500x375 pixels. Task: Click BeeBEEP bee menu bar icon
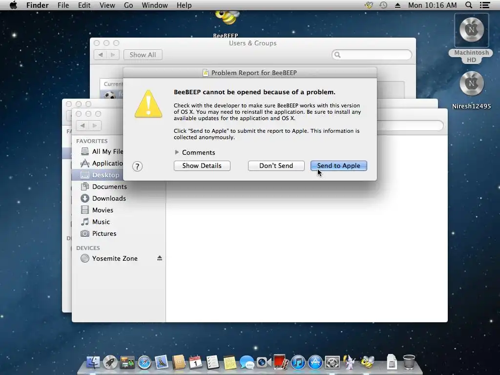(x=369, y=5)
